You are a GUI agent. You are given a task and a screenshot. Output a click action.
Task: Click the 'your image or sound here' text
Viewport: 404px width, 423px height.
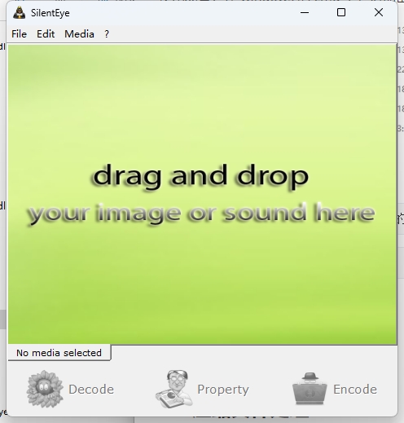pos(200,214)
